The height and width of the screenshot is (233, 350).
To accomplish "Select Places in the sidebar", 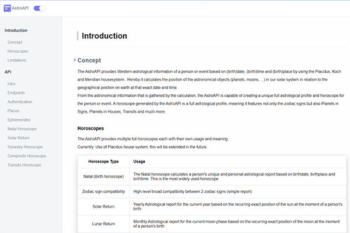I will coord(13,111).
